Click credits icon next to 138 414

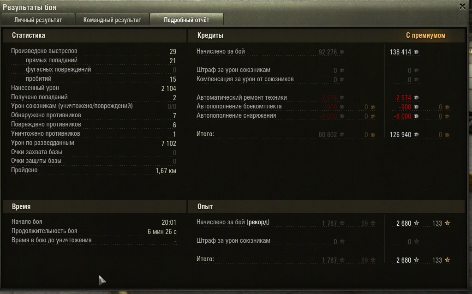coord(416,52)
